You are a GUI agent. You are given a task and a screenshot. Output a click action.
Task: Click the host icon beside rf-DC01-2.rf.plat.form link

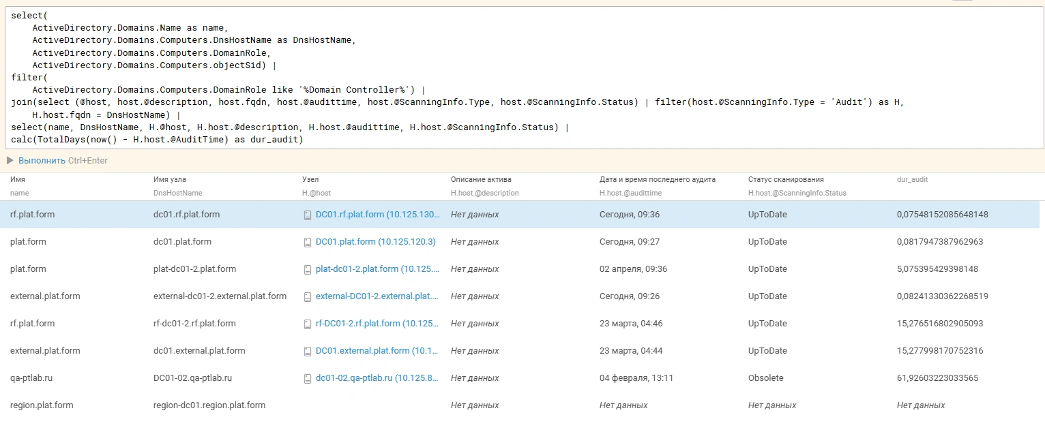pos(308,324)
